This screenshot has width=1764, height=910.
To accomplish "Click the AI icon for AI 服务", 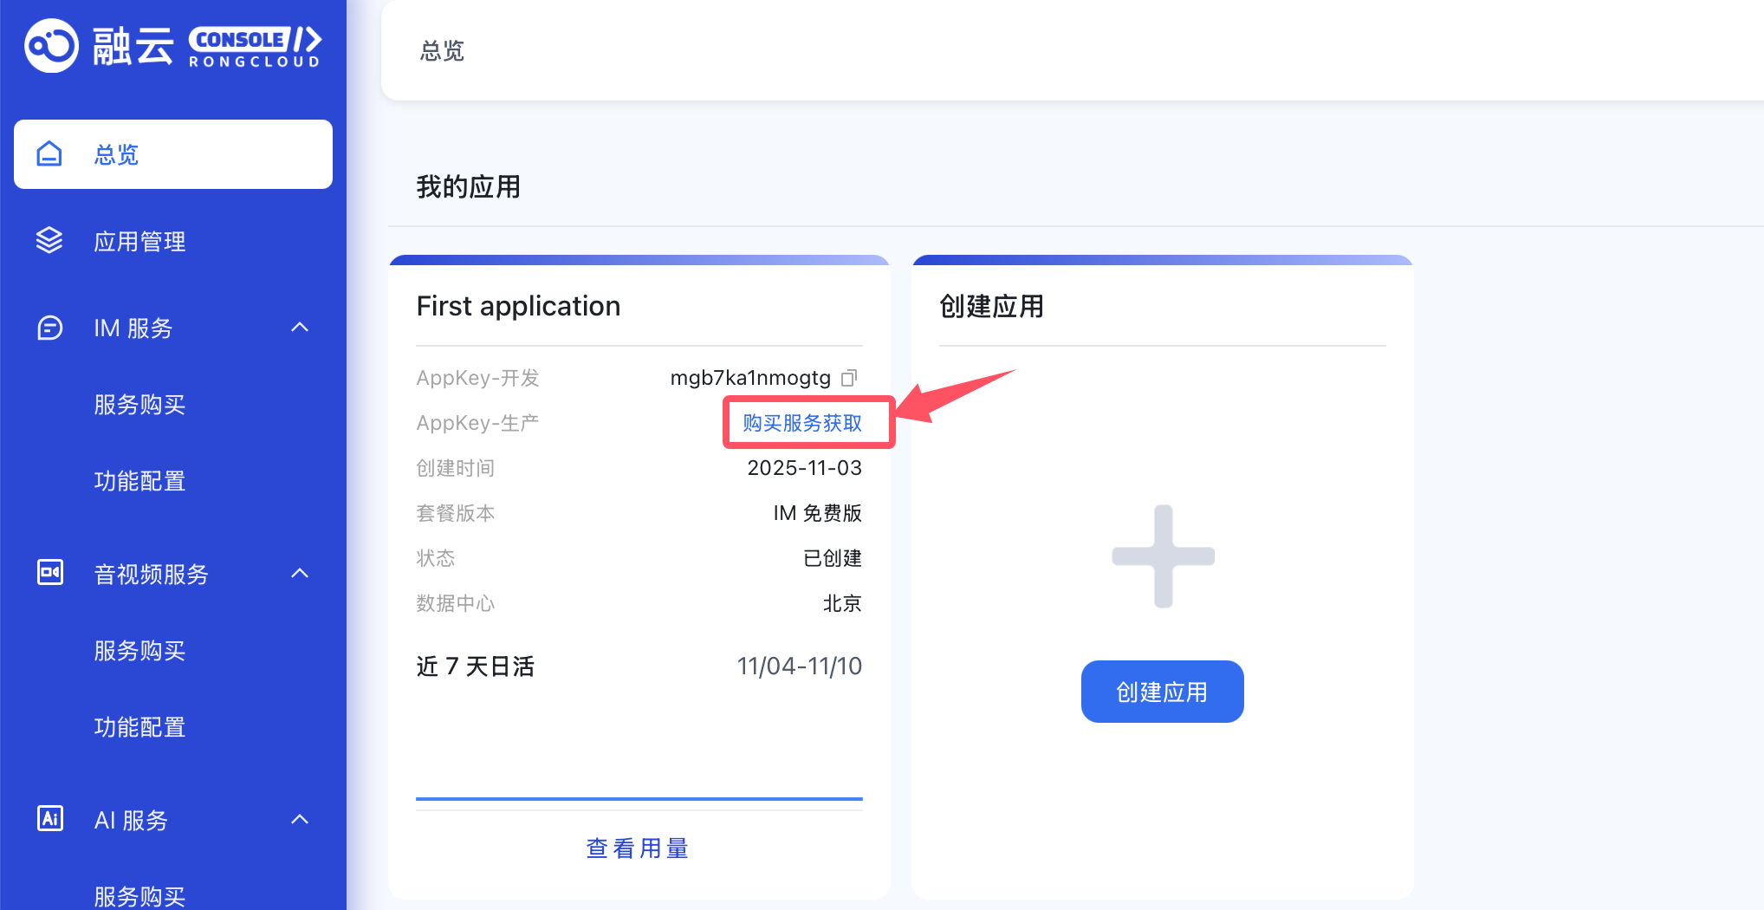I will coord(49,819).
